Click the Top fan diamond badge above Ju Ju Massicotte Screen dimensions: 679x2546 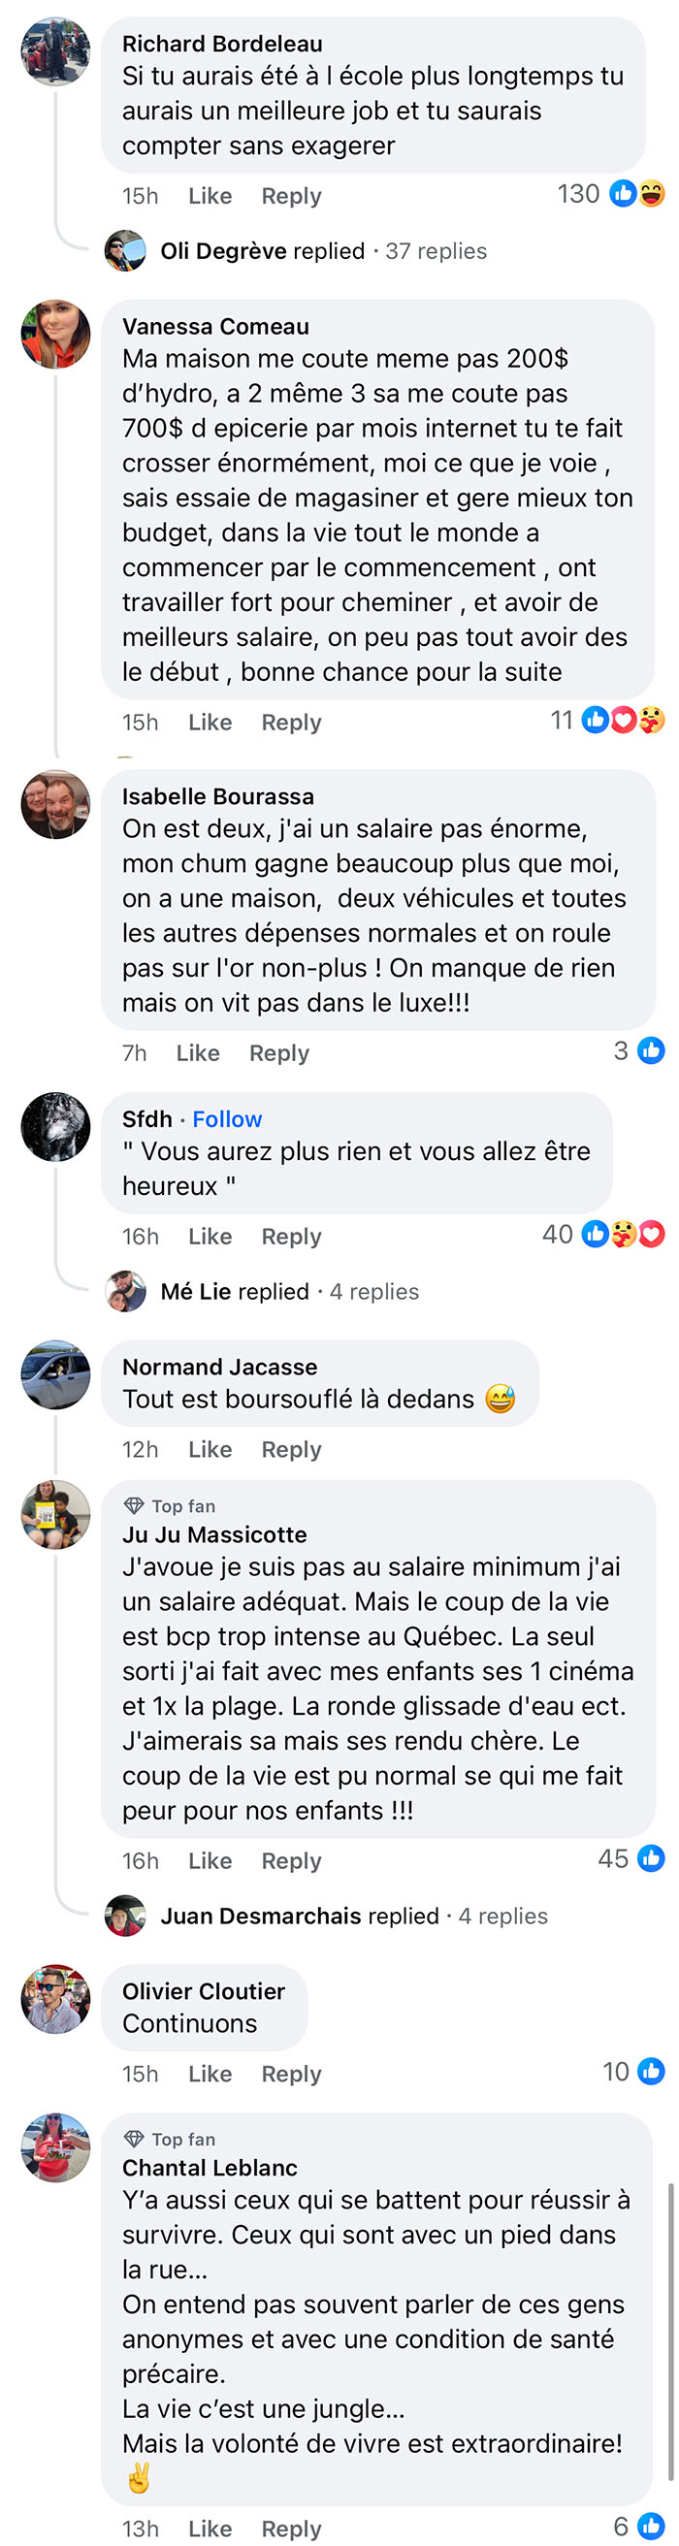click(x=135, y=1506)
